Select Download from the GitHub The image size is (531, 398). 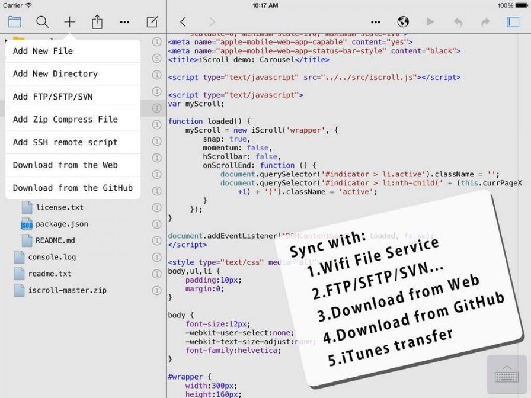pos(72,188)
